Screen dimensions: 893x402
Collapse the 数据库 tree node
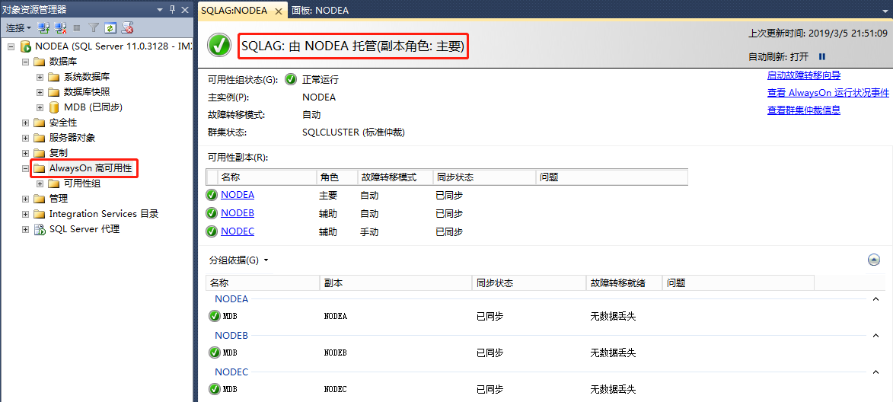click(26, 62)
